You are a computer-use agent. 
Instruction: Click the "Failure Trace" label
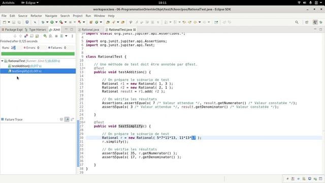(14, 119)
